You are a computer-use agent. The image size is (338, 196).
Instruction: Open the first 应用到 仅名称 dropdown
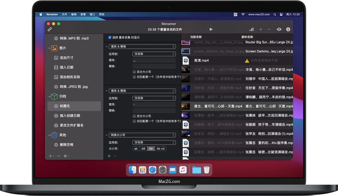(154, 54)
